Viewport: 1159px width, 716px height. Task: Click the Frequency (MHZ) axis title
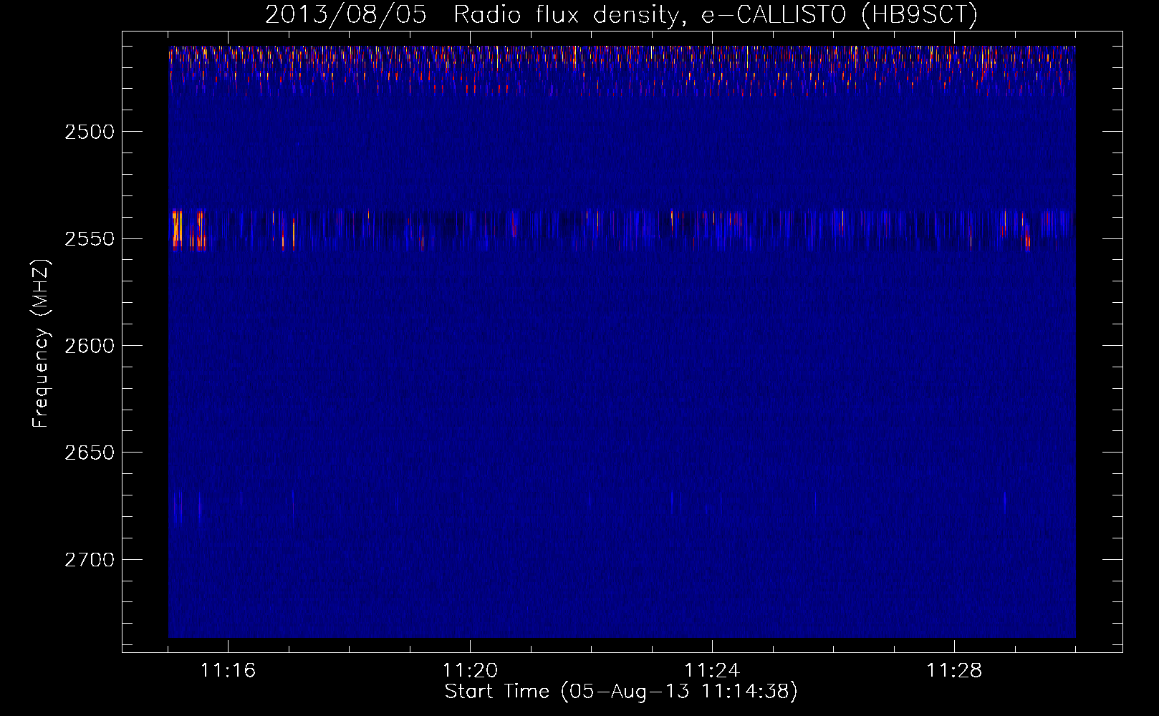click(x=41, y=344)
